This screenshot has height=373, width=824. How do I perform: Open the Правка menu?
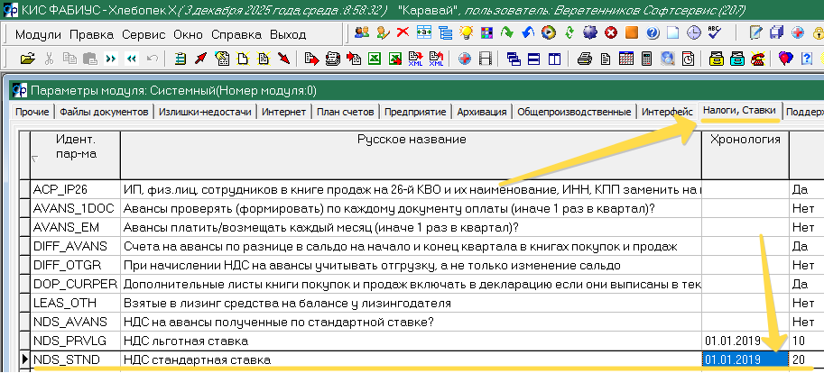tap(92, 34)
